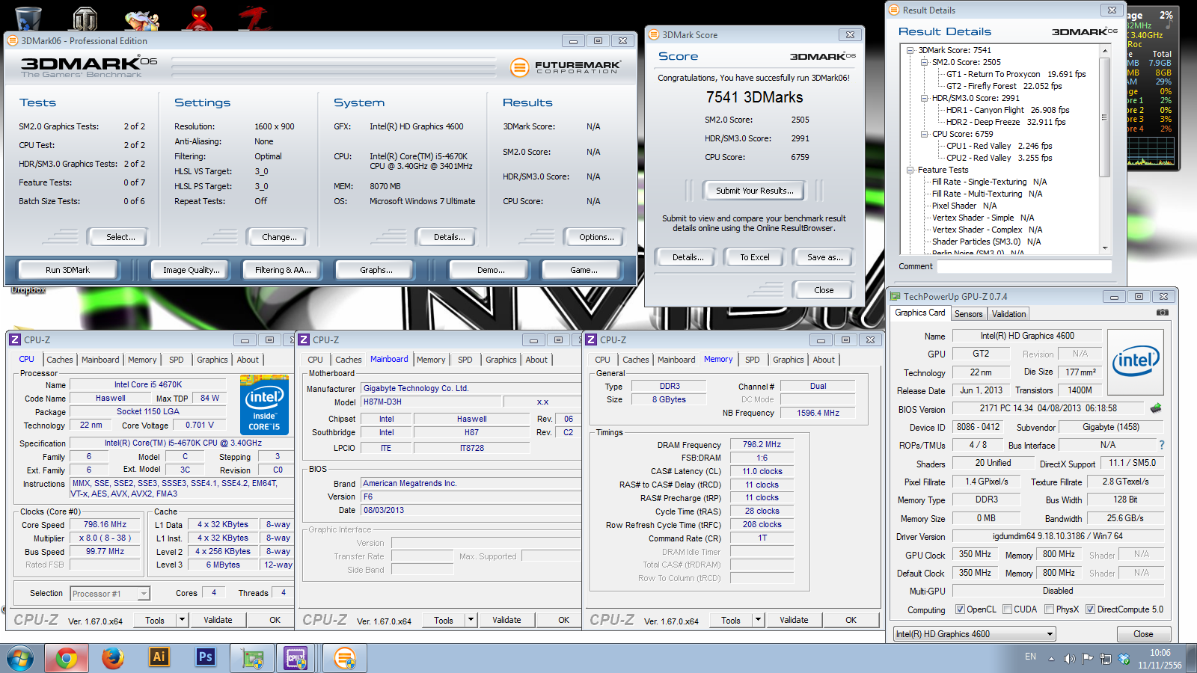Switch to Google Chrome on the taskbar
The image size is (1197, 673).
pos(66,658)
